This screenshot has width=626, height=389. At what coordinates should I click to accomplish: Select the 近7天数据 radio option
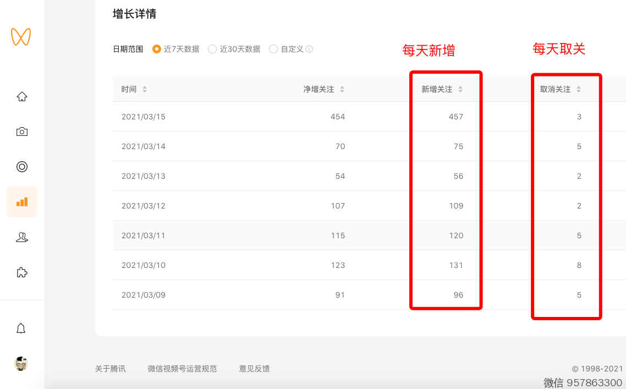pos(157,49)
